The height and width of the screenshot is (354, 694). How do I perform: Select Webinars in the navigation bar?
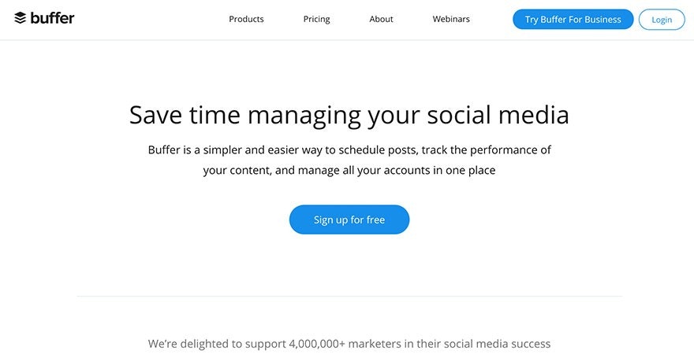pos(451,19)
